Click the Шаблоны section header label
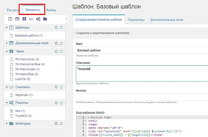208x137 pixels. coord(22,28)
